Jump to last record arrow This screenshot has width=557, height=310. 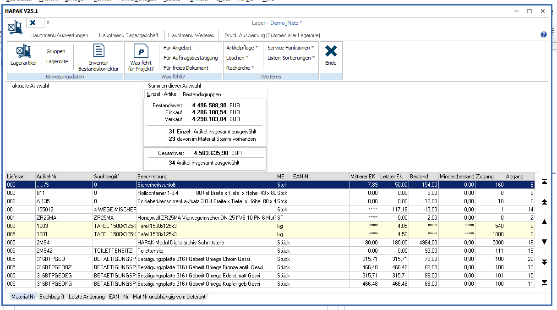[544, 282]
